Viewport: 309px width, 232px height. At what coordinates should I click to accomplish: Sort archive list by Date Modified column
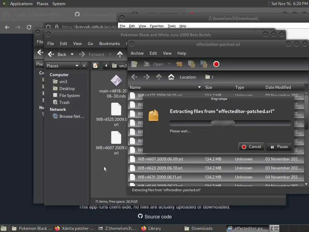[x=284, y=87]
